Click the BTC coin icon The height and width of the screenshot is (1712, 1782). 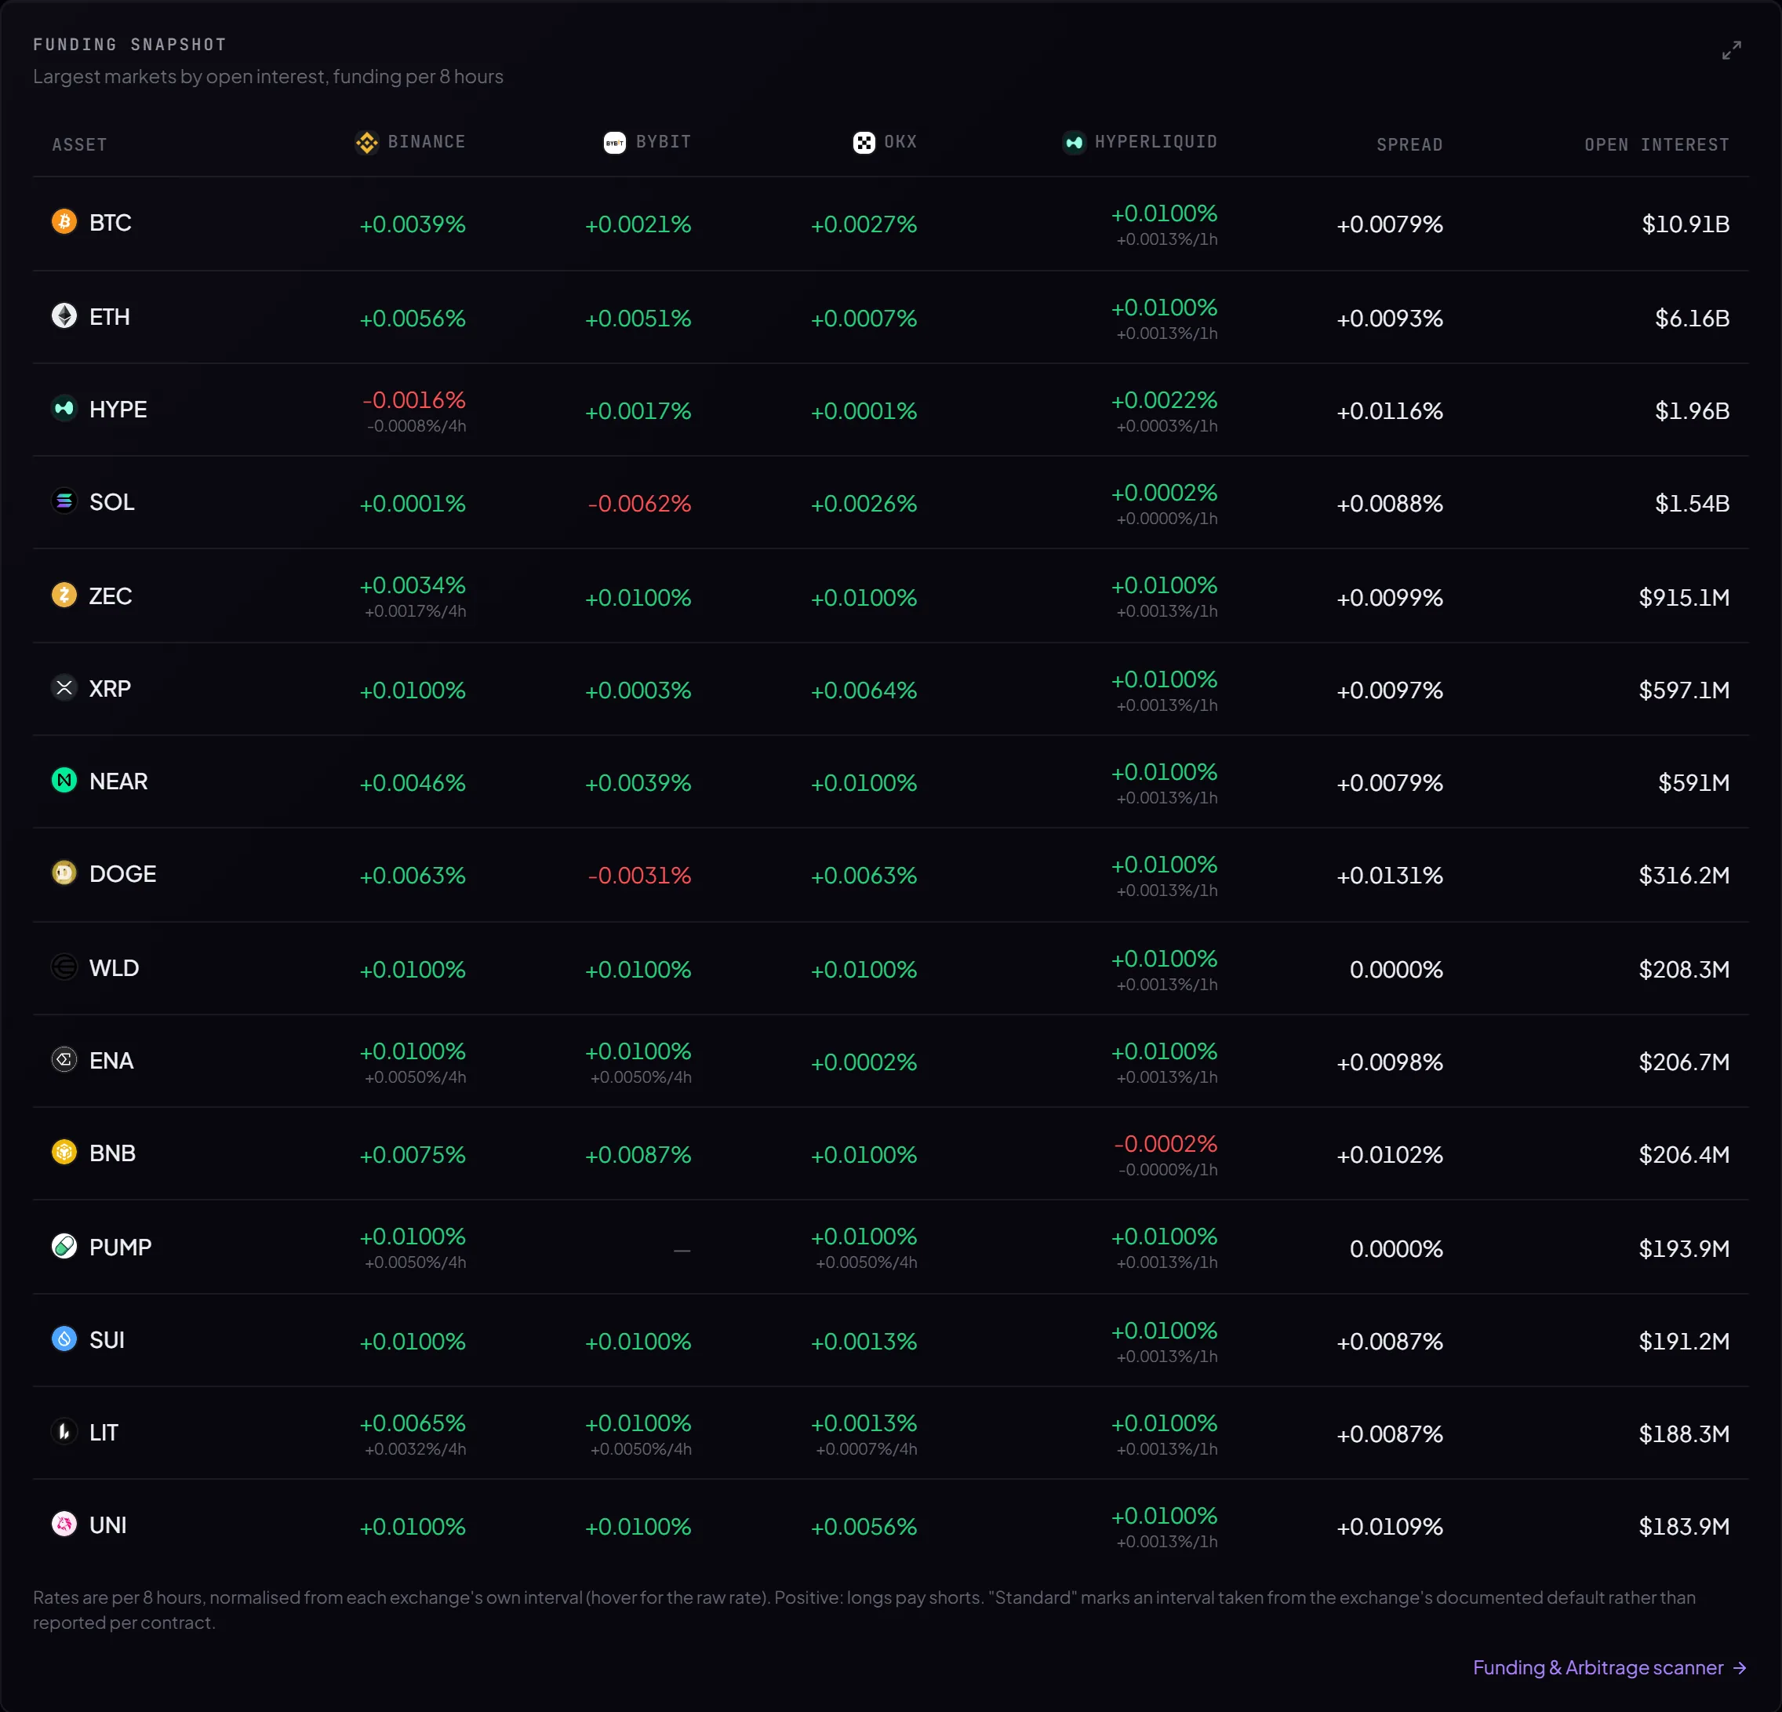tap(64, 222)
